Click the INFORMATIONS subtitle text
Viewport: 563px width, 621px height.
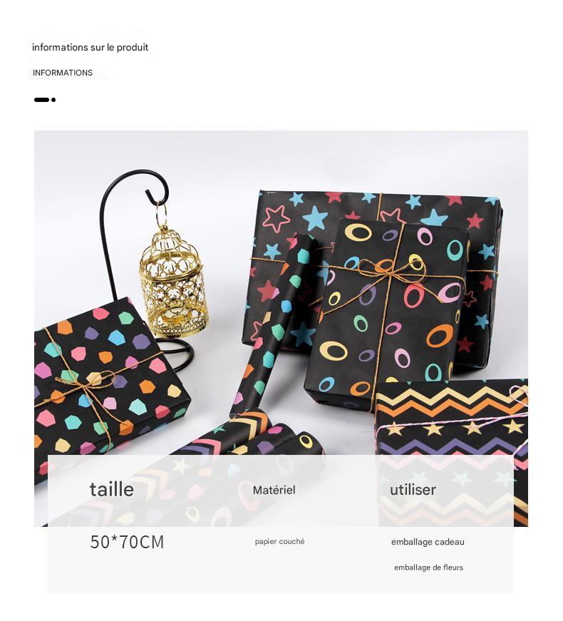pos(63,73)
